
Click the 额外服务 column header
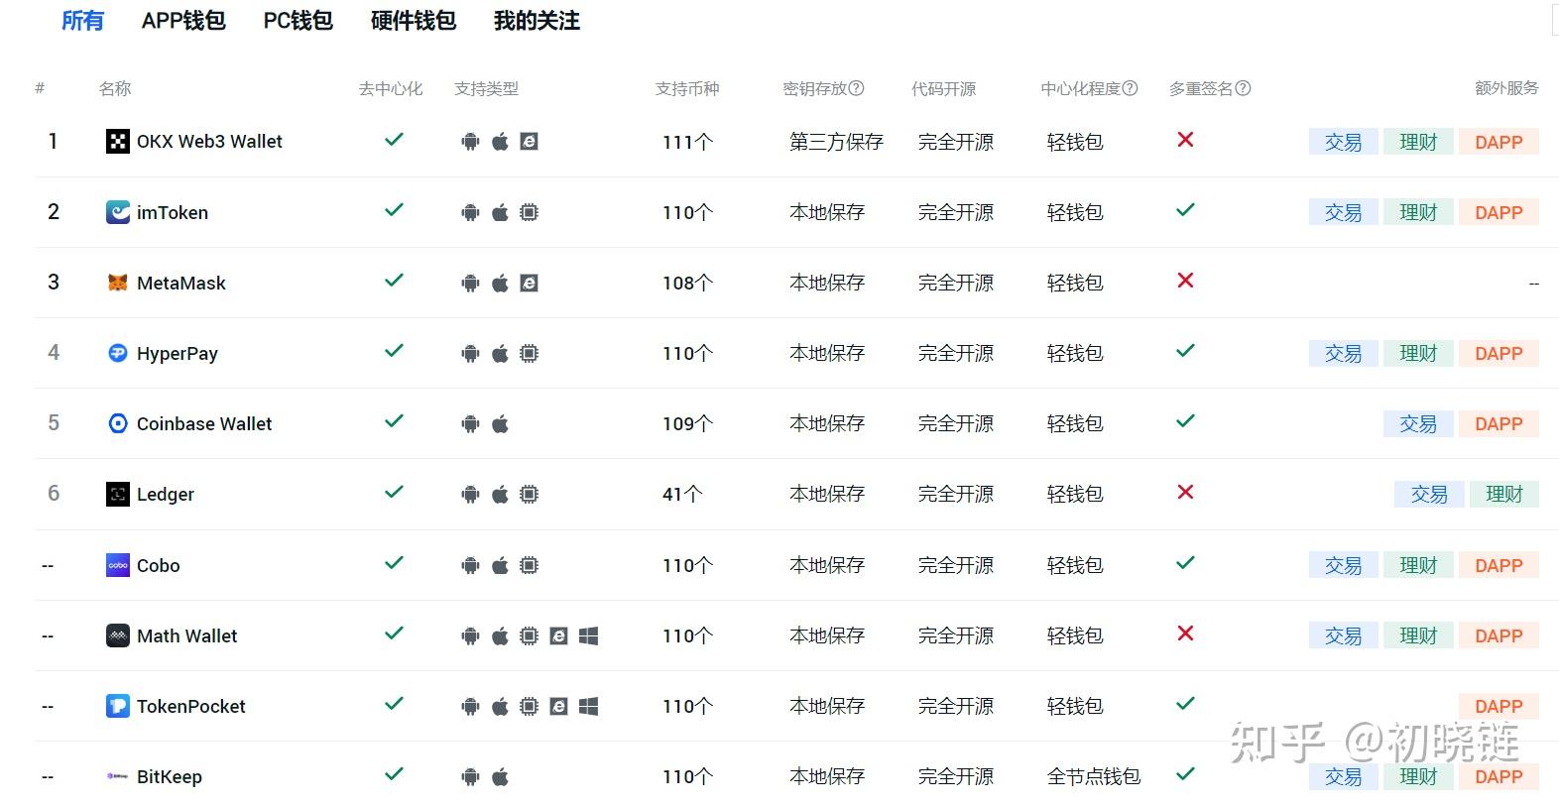click(1506, 88)
